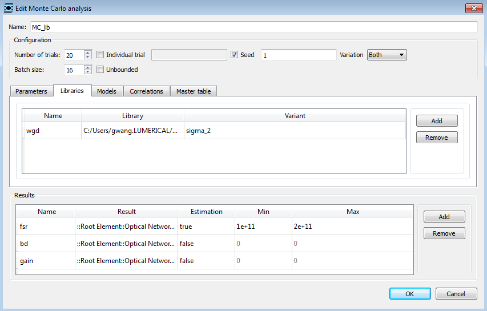Click the Estimation column header in Results

click(206, 212)
